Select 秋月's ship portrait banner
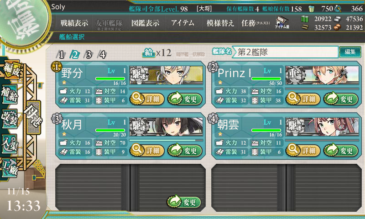Viewport: 365px width, 219px height. [166, 126]
